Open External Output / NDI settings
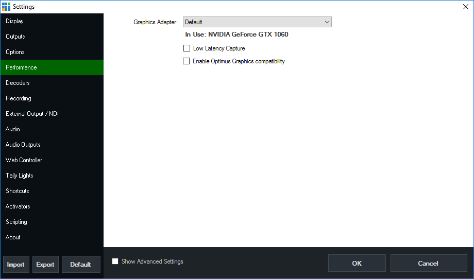The image size is (474, 279). click(x=52, y=114)
